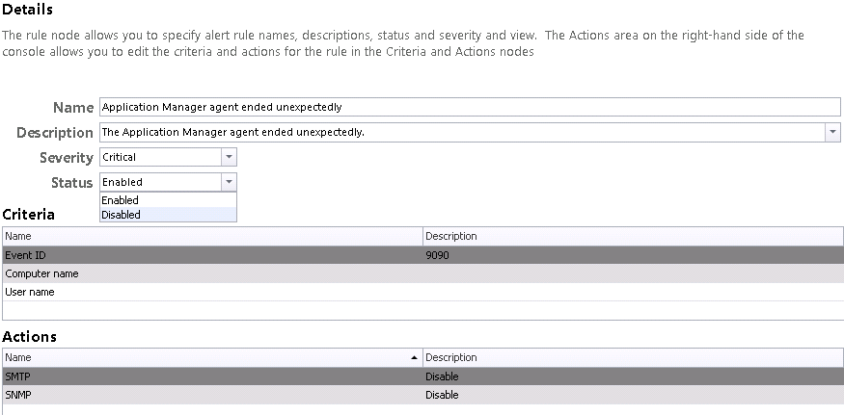This screenshot has height=415, width=844.
Task: Click into the rule Name text field
Action: pyautogui.click(x=470, y=107)
